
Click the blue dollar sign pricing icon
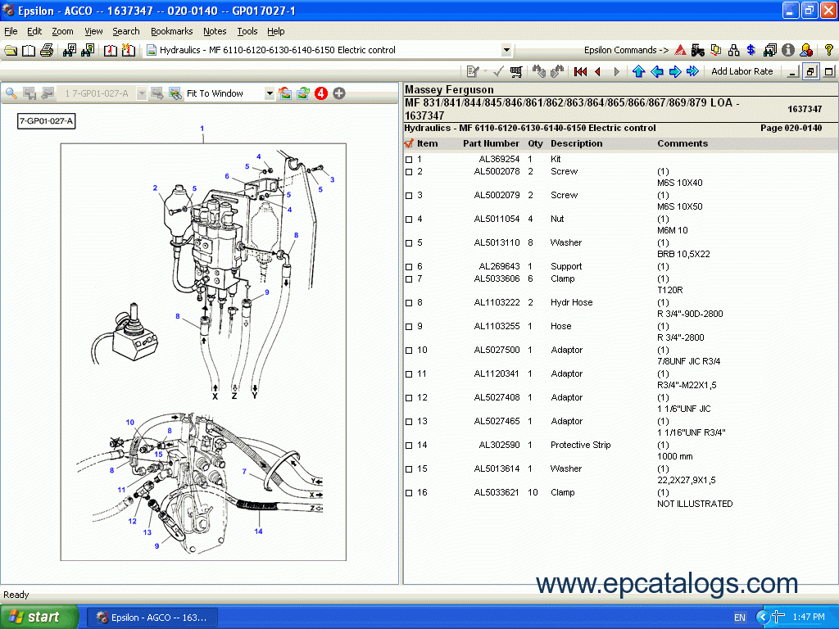(751, 50)
